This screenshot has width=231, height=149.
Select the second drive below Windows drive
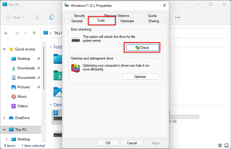click(x=58, y=134)
